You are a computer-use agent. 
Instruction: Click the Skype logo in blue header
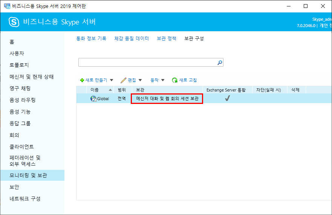[x=14, y=22]
